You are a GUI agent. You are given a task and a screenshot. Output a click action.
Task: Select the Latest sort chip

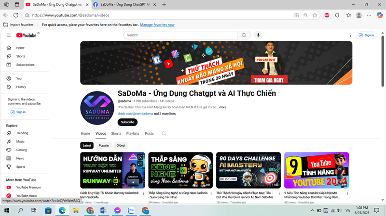[87, 145]
